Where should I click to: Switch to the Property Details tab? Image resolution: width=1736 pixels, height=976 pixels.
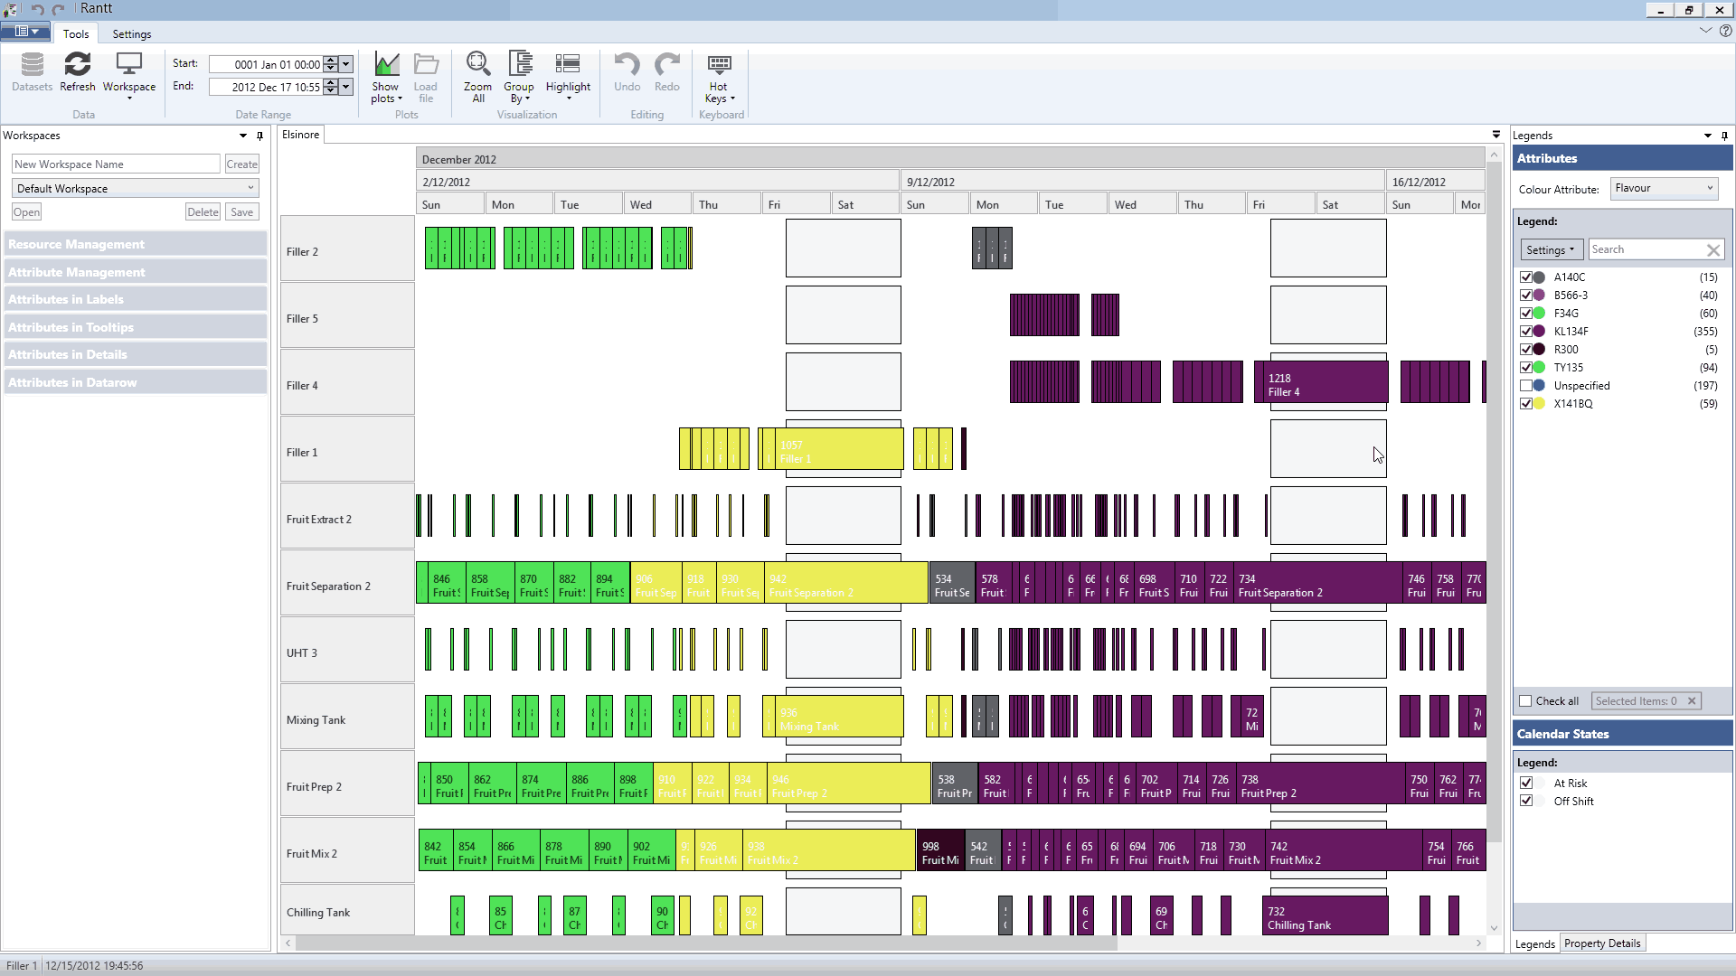[x=1602, y=943]
